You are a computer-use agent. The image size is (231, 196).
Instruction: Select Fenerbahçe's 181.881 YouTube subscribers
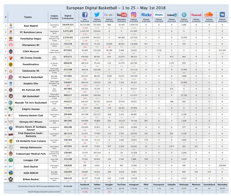[121, 37]
